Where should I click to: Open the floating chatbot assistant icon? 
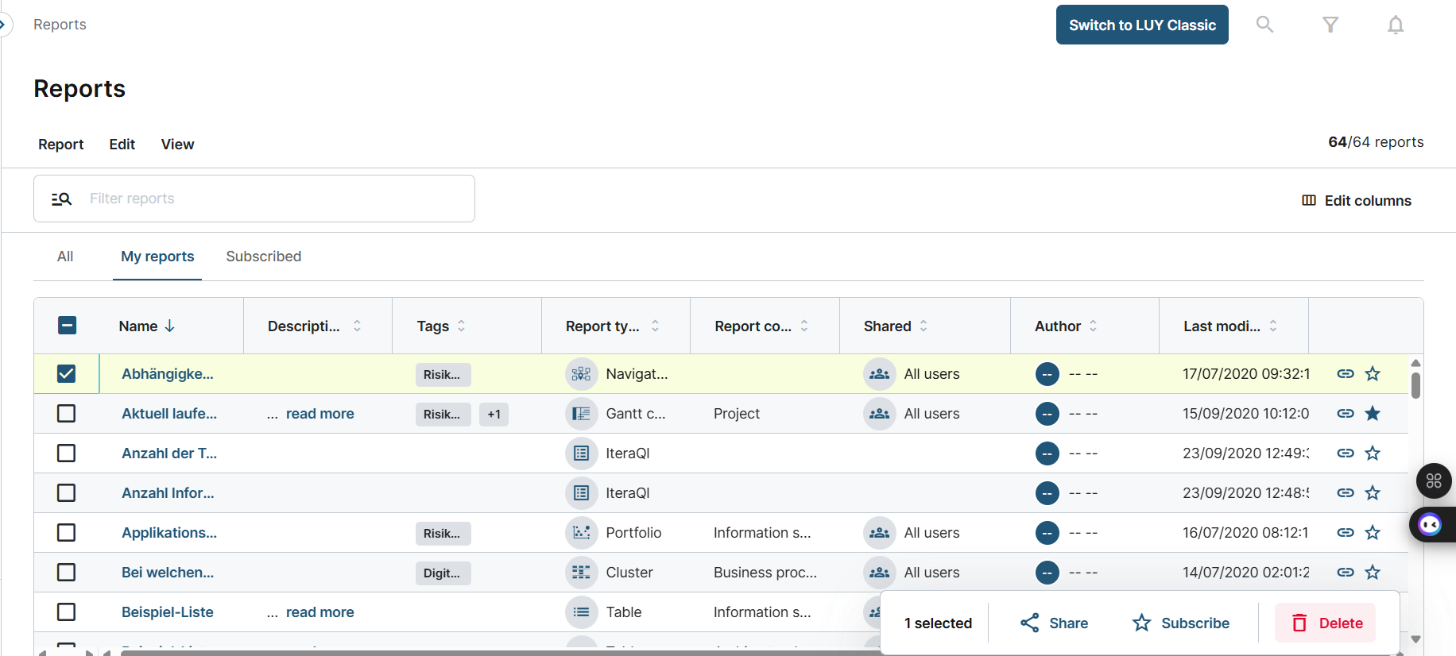pyautogui.click(x=1430, y=525)
